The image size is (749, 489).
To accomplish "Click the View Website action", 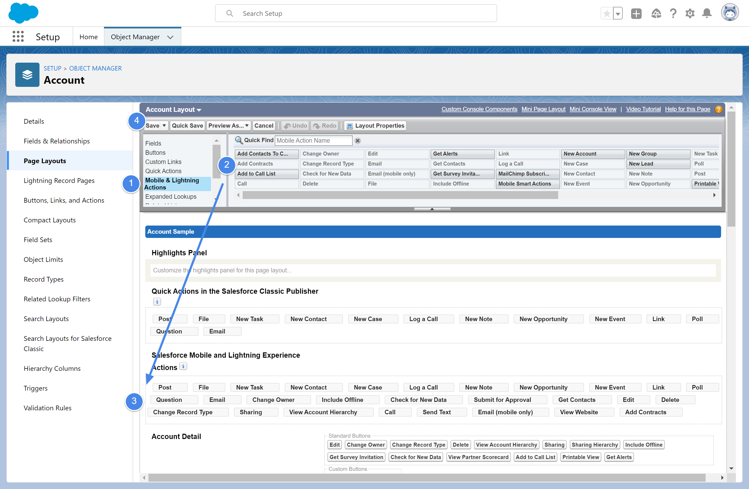I will click(x=583, y=412).
